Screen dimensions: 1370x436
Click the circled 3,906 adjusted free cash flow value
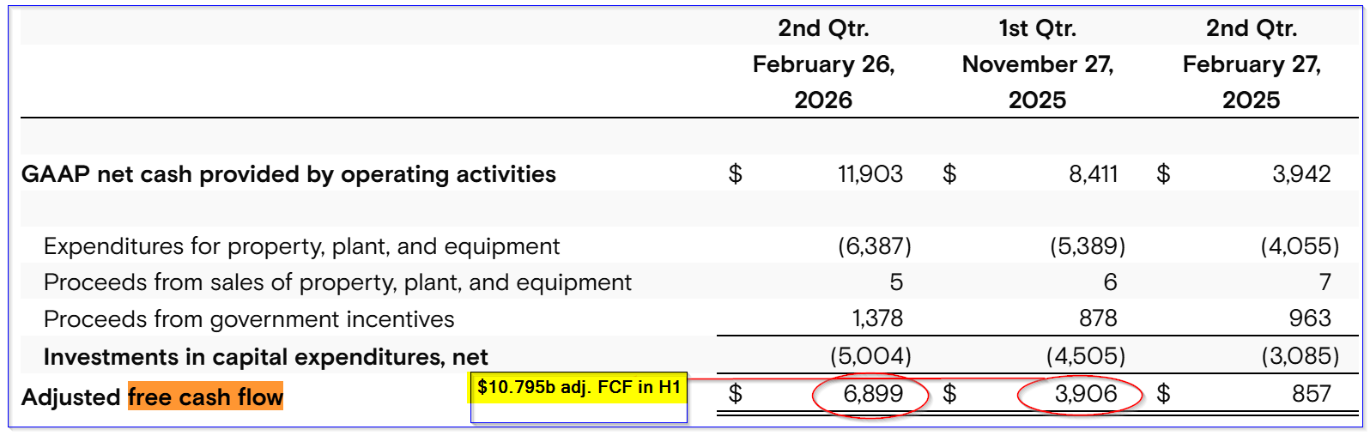pos(1086,394)
